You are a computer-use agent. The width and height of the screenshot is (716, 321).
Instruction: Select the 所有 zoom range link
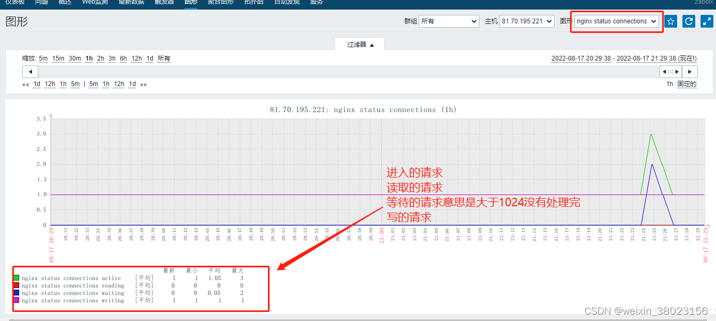point(164,58)
